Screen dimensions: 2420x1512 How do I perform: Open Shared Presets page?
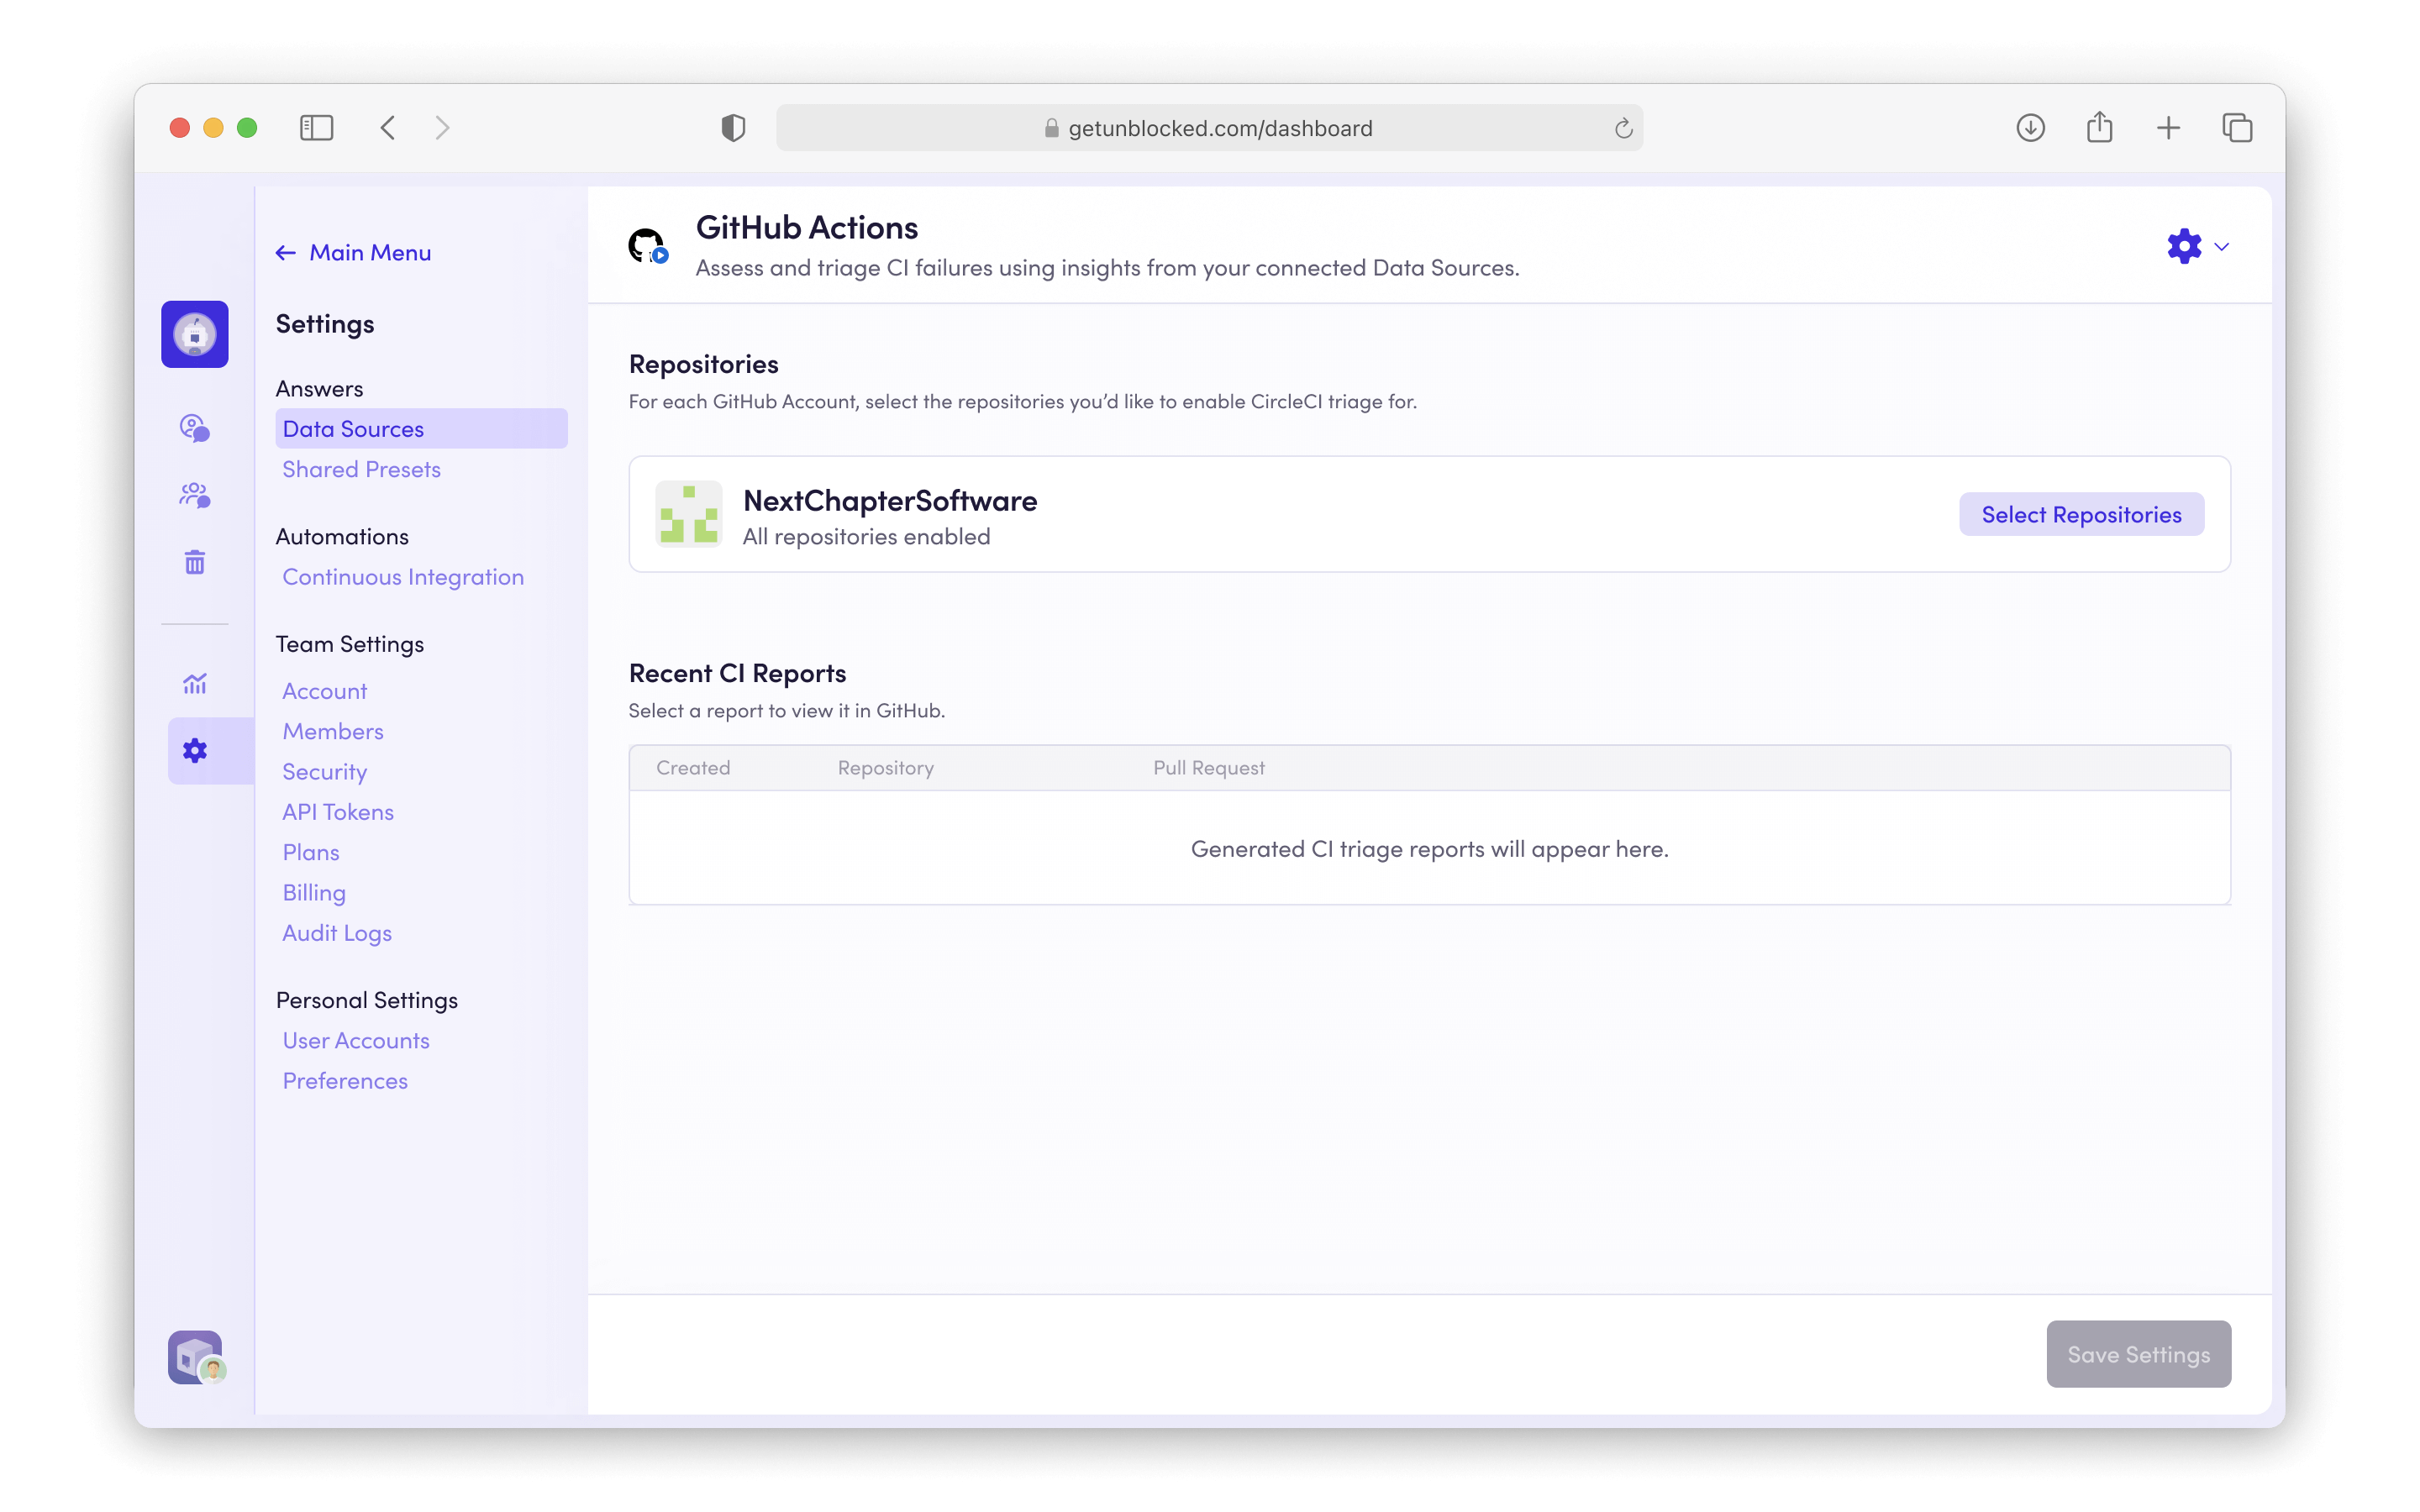pos(361,469)
